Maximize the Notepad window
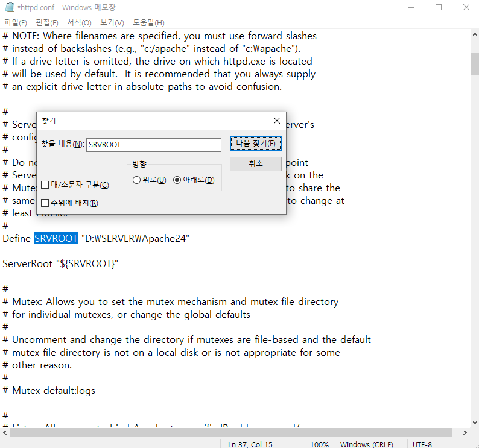The image size is (479, 448). tap(439, 7)
